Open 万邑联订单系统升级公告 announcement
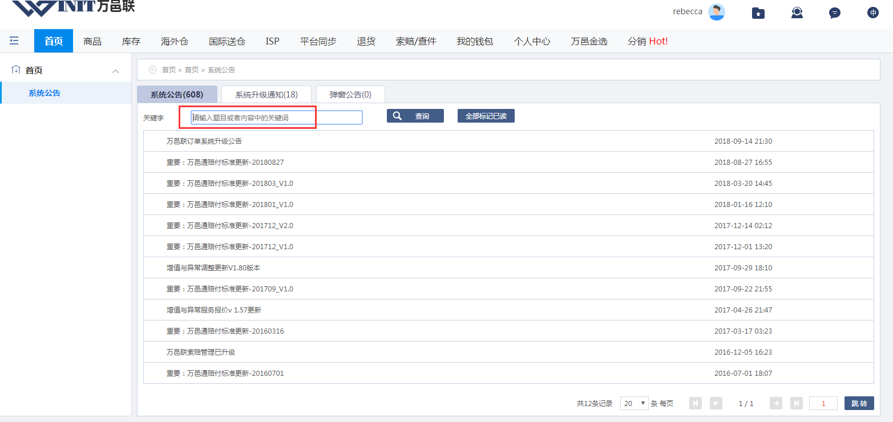 [204, 141]
